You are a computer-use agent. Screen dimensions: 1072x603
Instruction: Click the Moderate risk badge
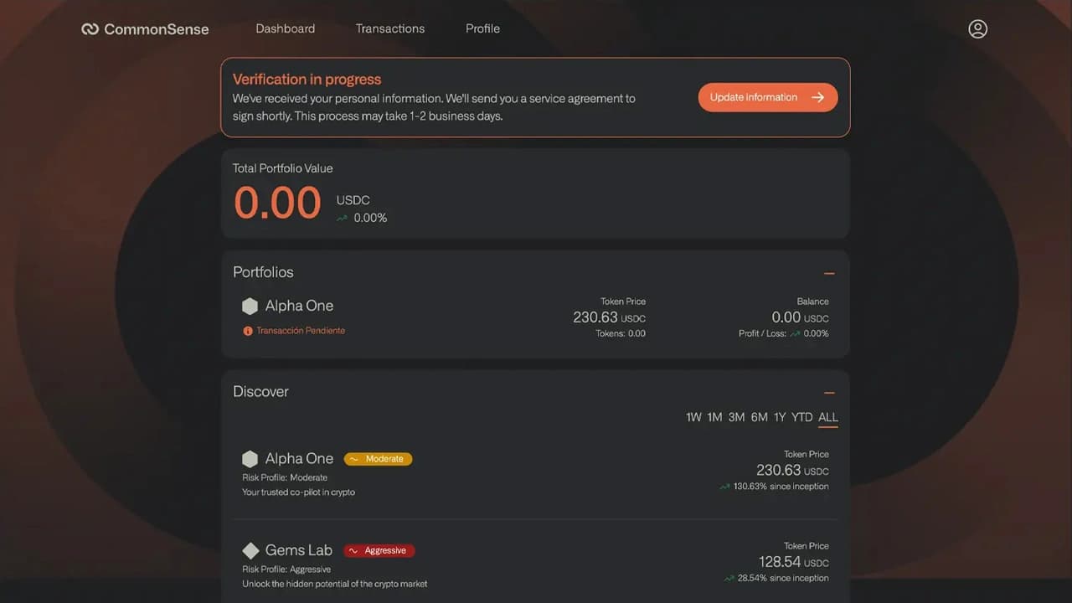(x=378, y=459)
